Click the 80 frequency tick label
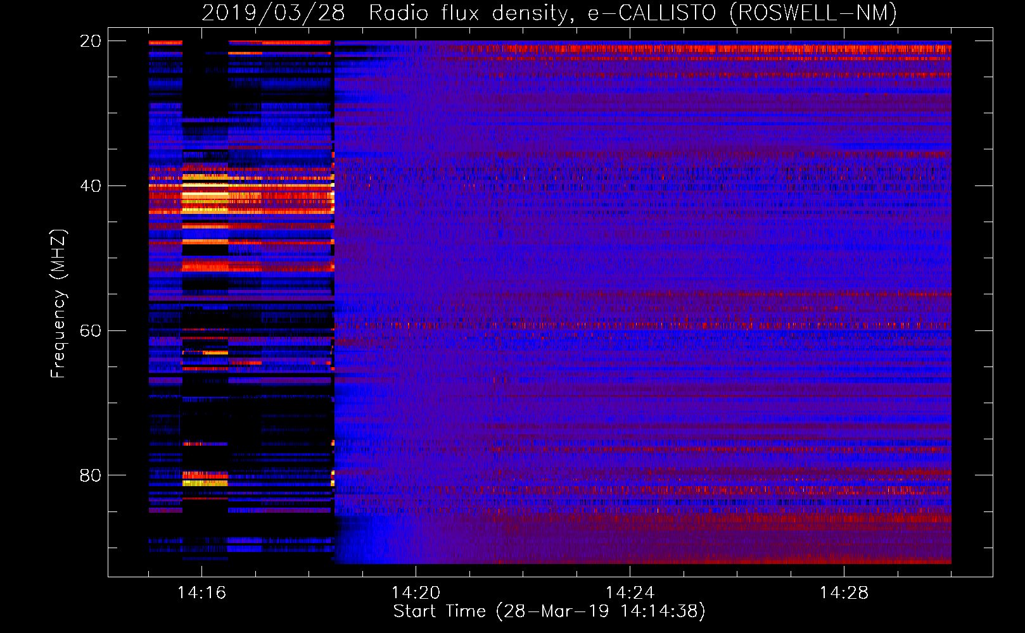1025x633 pixels. pos(90,475)
